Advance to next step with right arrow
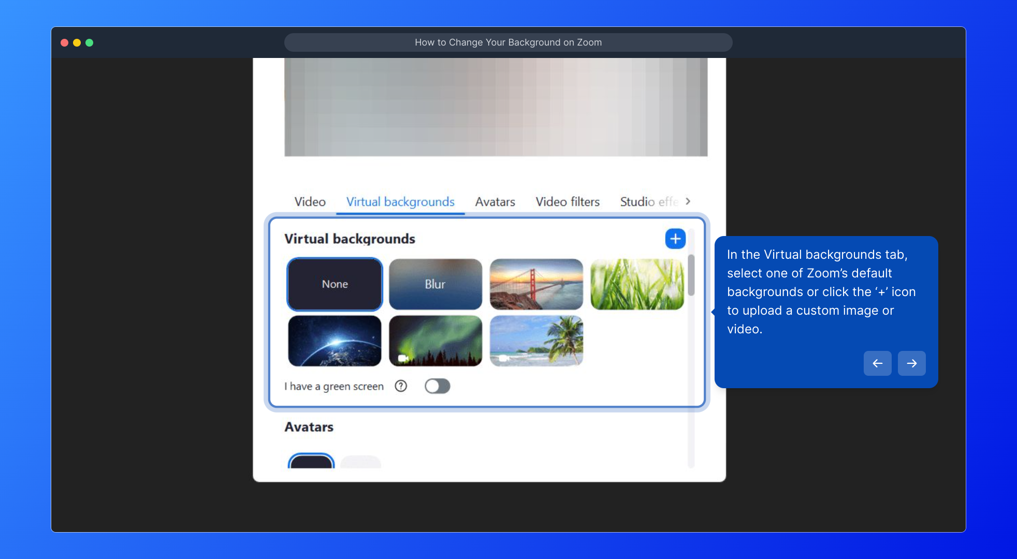This screenshot has width=1017, height=559. pos(911,363)
